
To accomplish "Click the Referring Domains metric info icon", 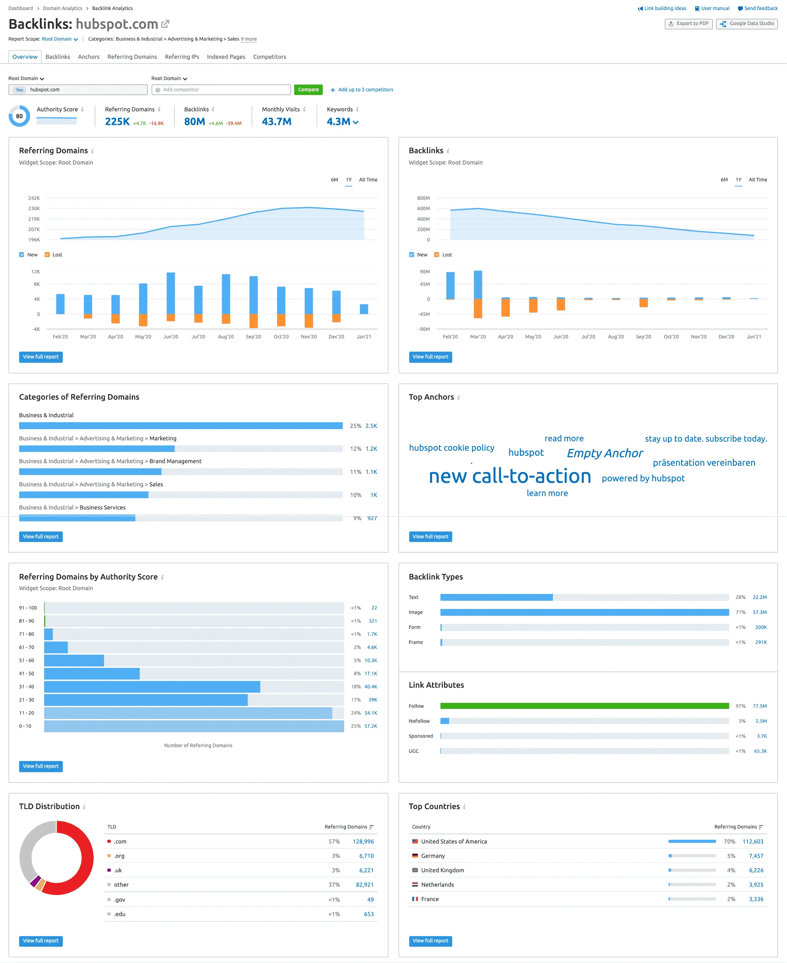I will click(159, 109).
